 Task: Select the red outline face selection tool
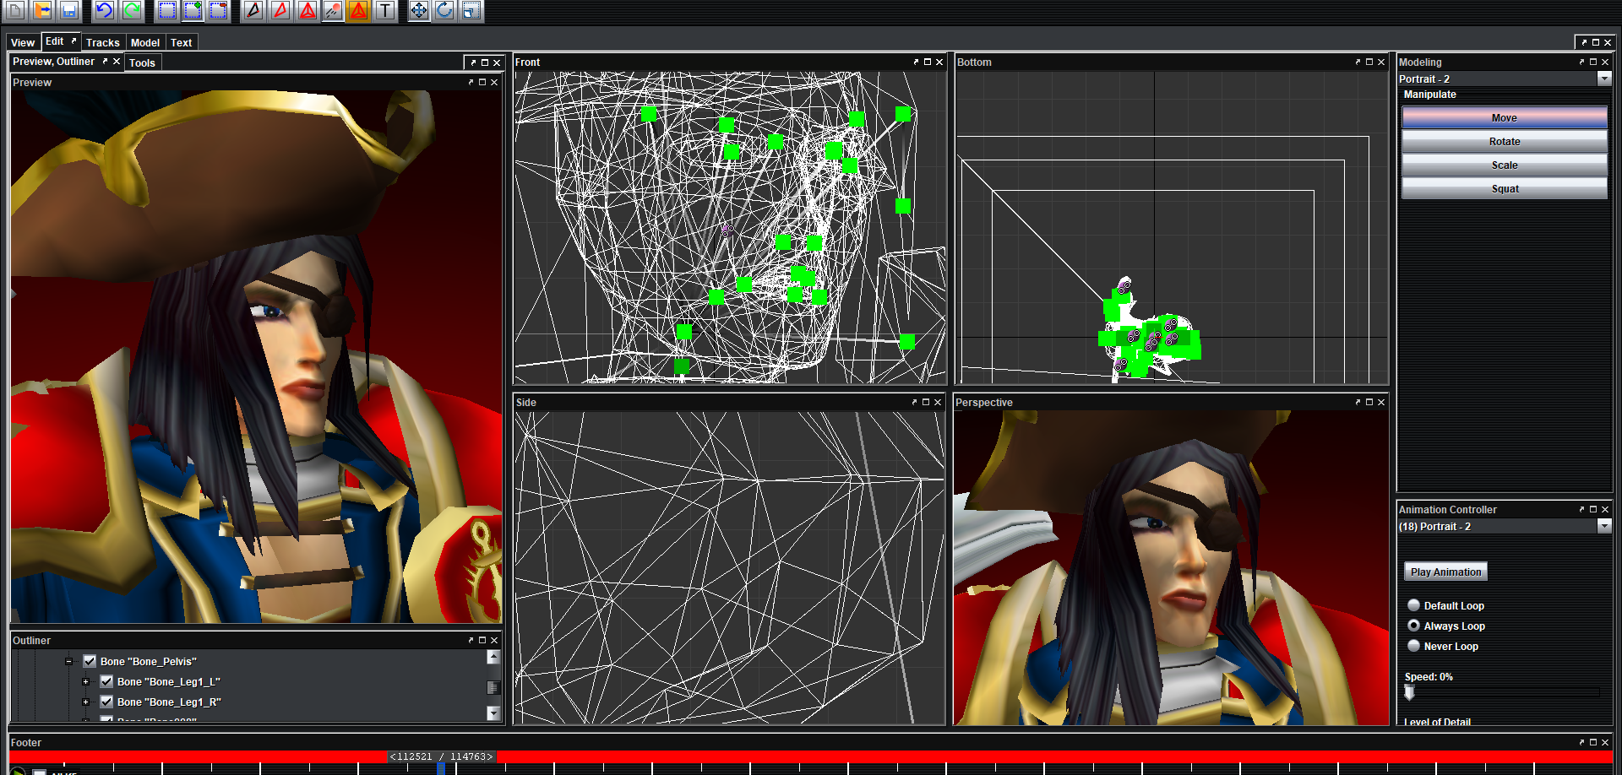(x=280, y=10)
